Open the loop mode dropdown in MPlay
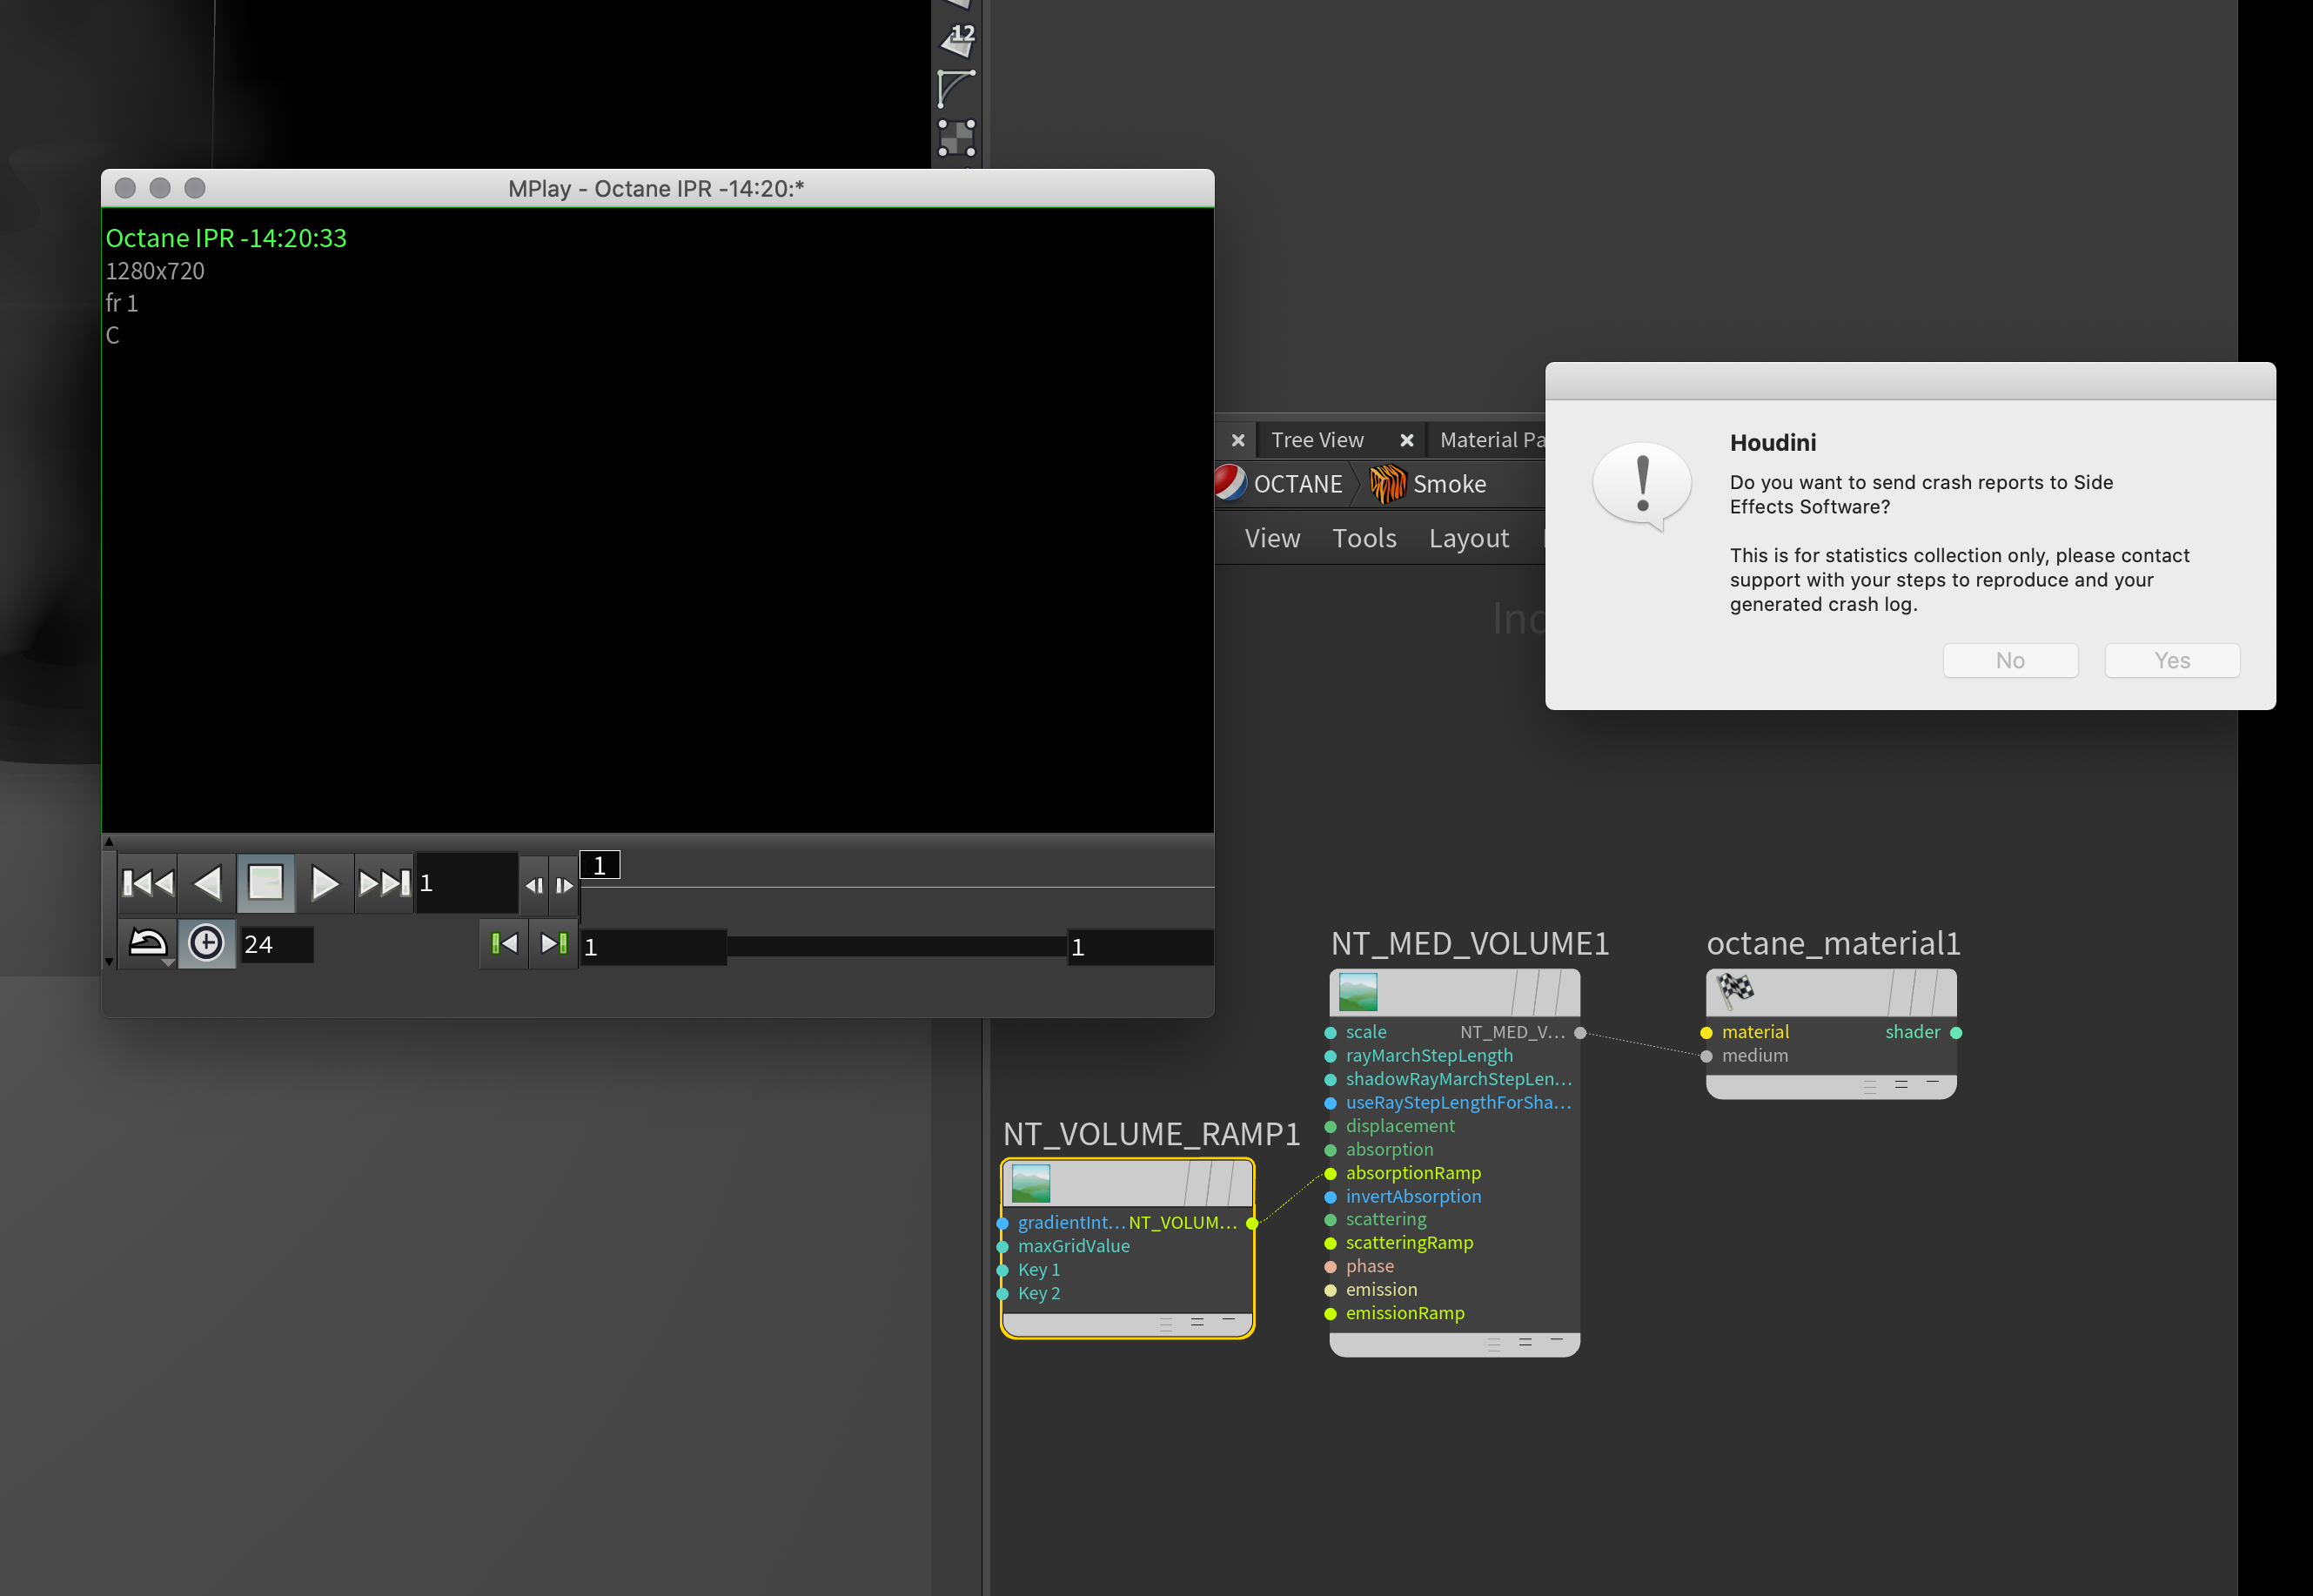The height and width of the screenshot is (1596, 2313). 149,944
